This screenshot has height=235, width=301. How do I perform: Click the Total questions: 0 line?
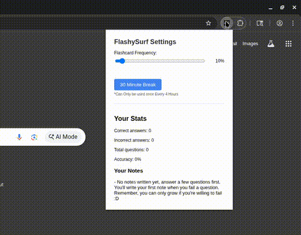131,150
